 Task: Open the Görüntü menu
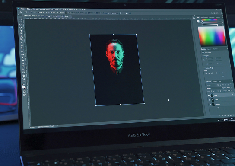[x=36, y=9]
